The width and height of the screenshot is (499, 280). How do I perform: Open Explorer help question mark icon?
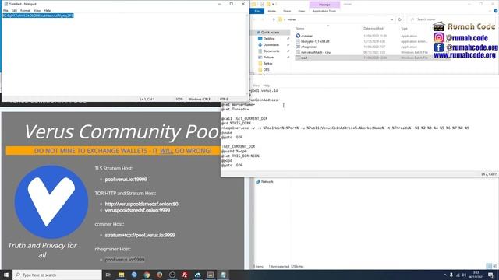point(496,11)
